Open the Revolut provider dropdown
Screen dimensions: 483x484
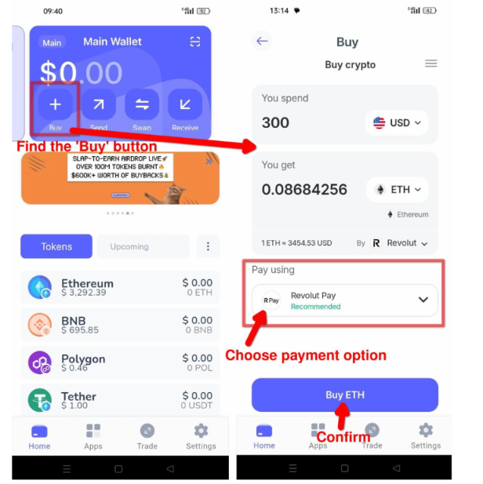tap(400, 243)
